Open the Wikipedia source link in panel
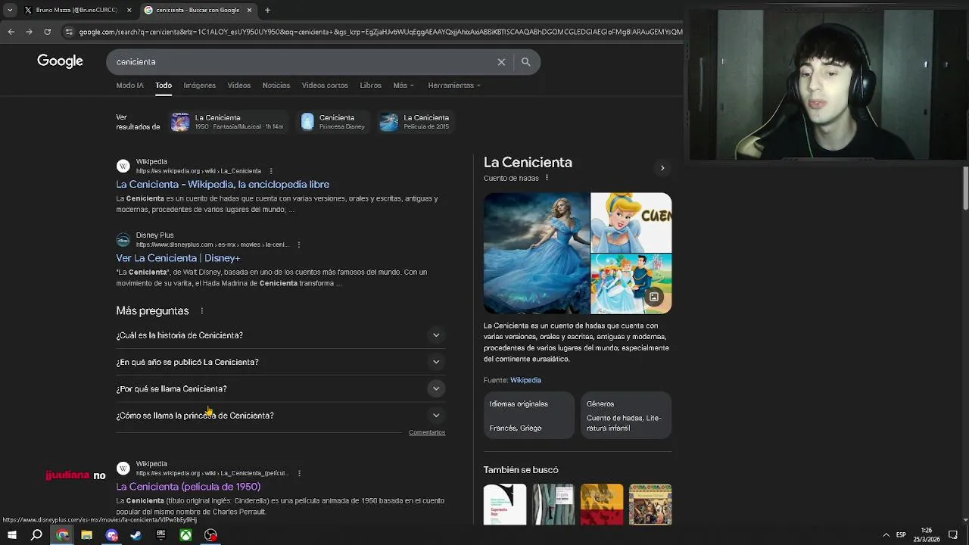This screenshot has height=545, width=969. coord(525,380)
